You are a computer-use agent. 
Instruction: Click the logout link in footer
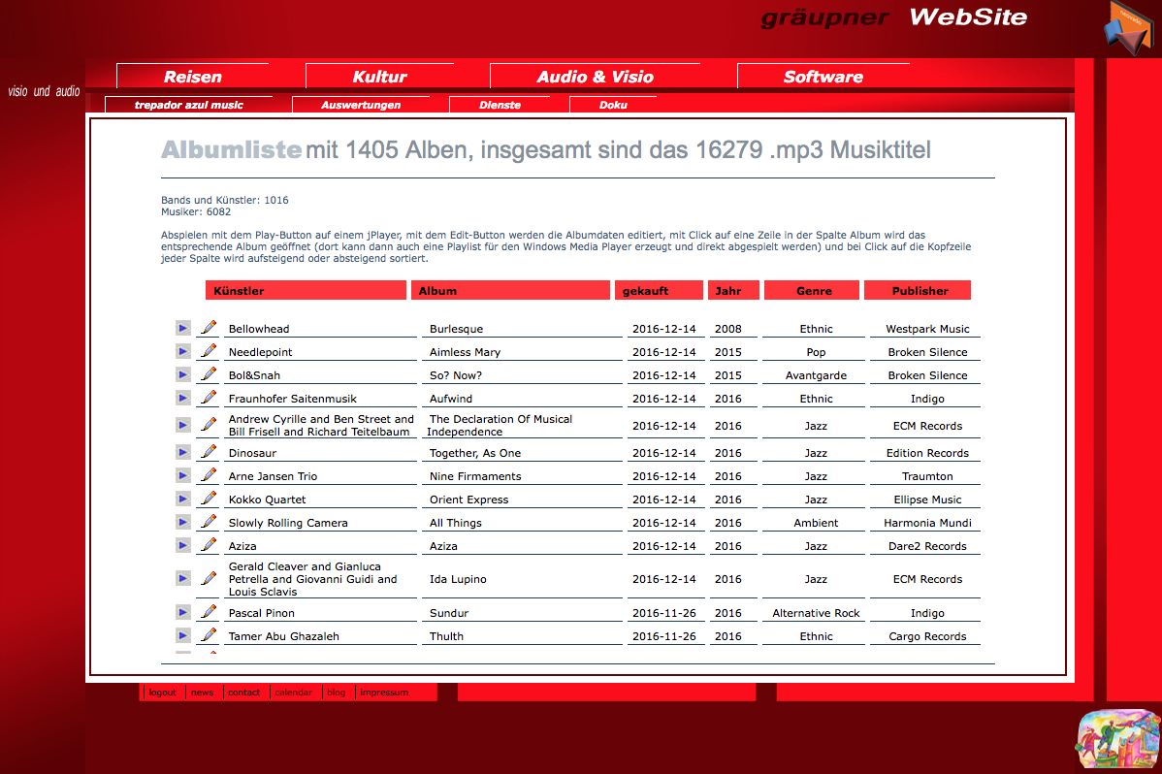pyautogui.click(x=162, y=693)
